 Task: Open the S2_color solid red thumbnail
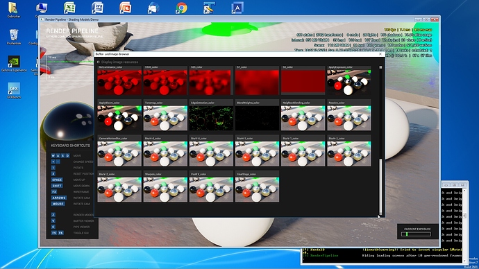(x=303, y=81)
